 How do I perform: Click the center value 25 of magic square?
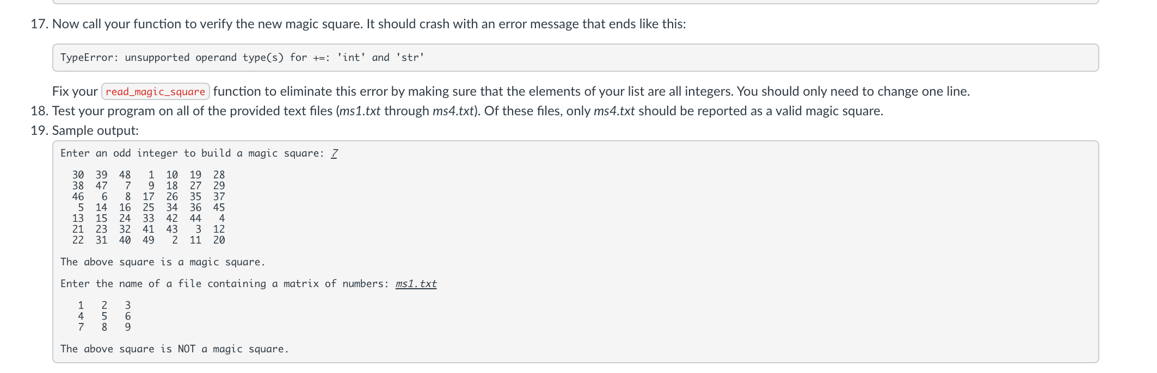coord(149,208)
